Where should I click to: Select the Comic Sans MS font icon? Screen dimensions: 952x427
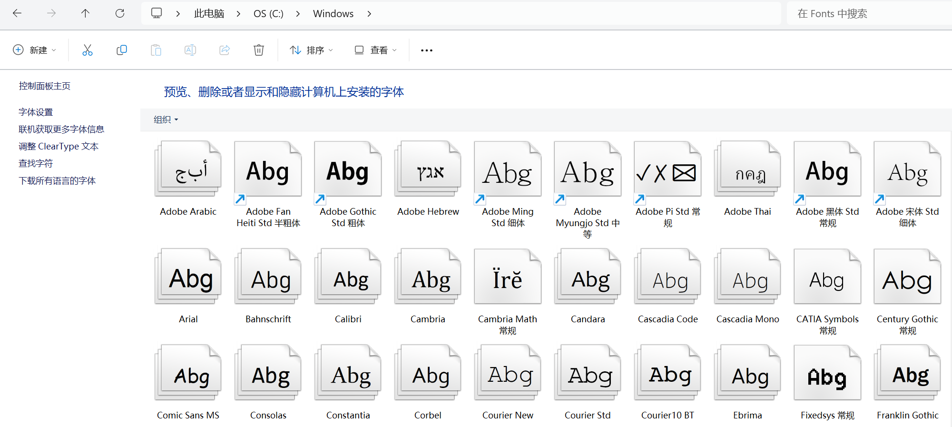[188, 373]
